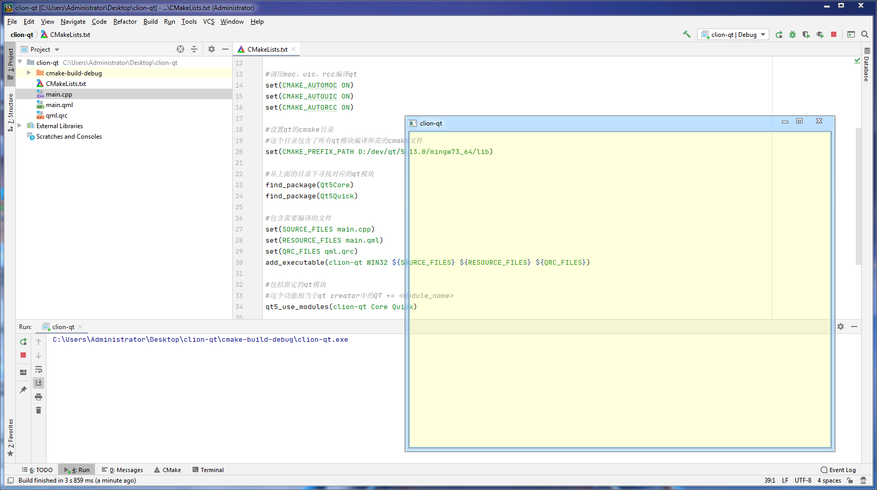Expand the cmake-build-debug folder
This screenshot has width=877, height=490.
tap(29, 73)
